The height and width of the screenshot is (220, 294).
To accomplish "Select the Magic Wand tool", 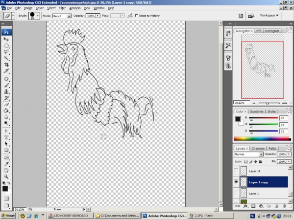I will click(x=6, y=58).
